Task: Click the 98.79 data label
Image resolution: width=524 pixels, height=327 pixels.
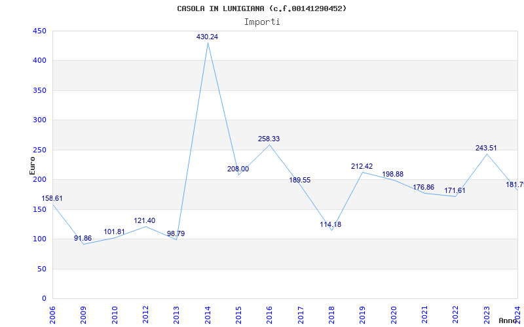Action: coord(176,234)
